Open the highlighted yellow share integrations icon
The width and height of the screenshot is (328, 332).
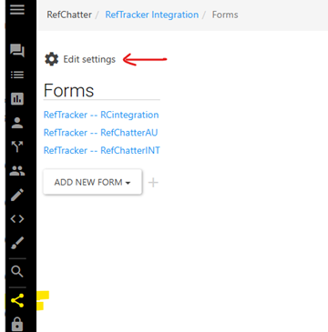click(x=17, y=300)
